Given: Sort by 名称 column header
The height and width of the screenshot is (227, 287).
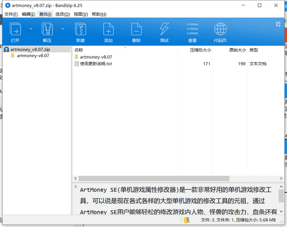Looking at the screenshot, I should pos(79,50).
